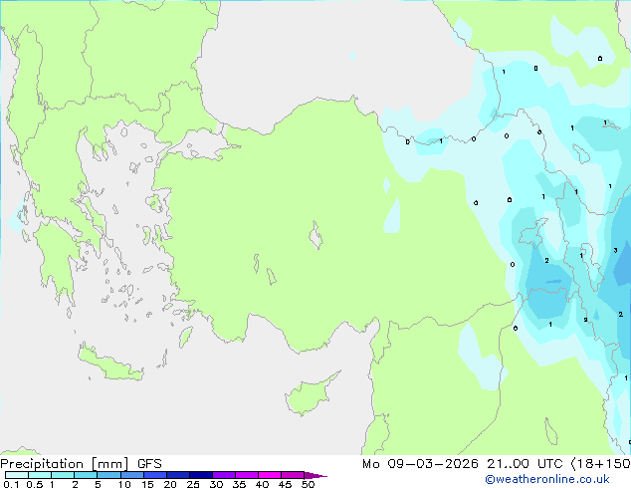631x488 pixels.
Task: Click the '3' precipitation value on the map
Action: (615, 250)
